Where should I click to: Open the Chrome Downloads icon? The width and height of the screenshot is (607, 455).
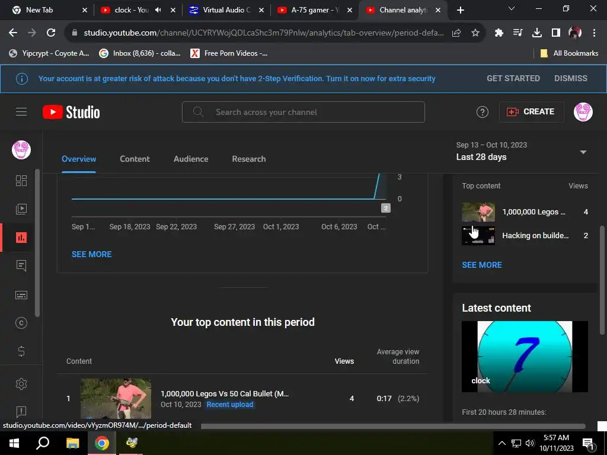[x=537, y=33]
